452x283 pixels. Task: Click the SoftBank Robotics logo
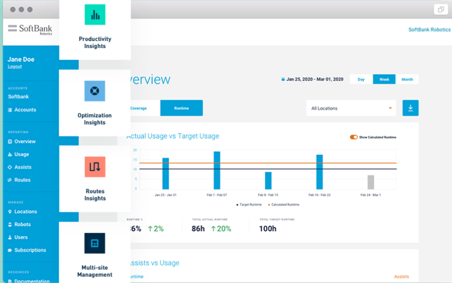click(x=31, y=29)
